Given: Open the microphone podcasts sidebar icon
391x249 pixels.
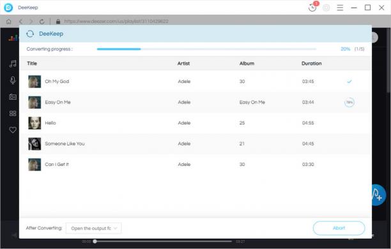Looking at the screenshot, I should pos(13,80).
